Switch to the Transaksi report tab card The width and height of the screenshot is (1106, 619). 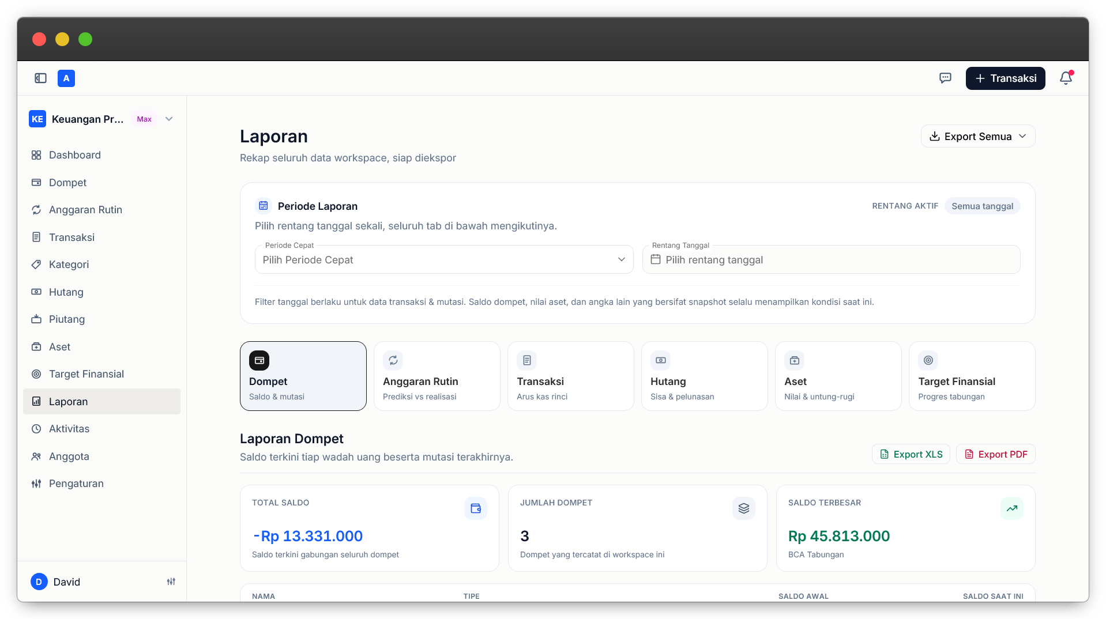pyautogui.click(x=571, y=376)
